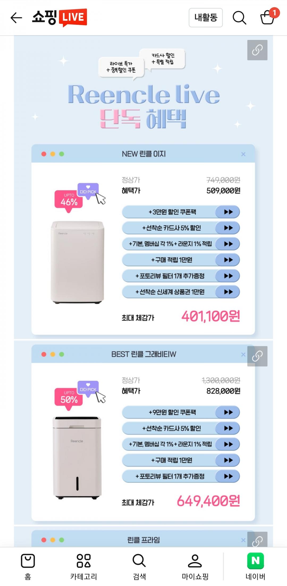
Task: Tap the 린클 이지 product image
Action: pyautogui.click(x=77, y=262)
